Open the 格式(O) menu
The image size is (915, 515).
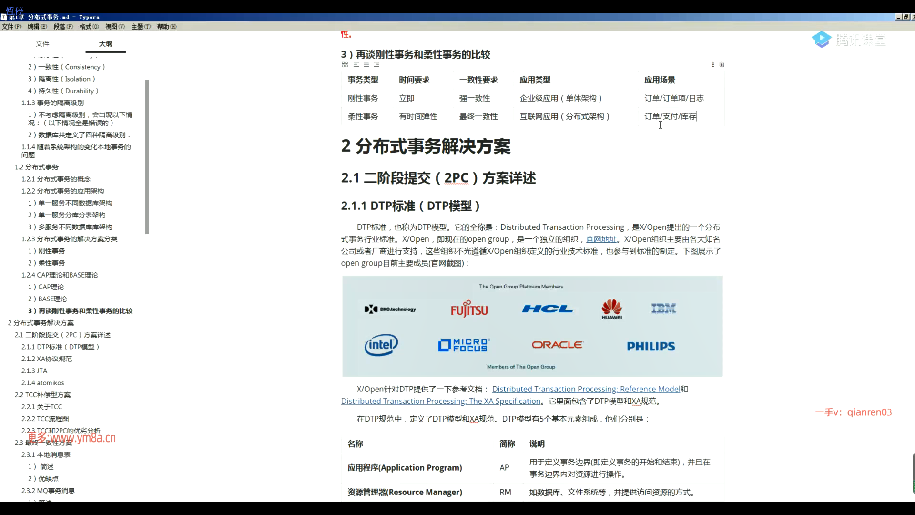click(89, 27)
